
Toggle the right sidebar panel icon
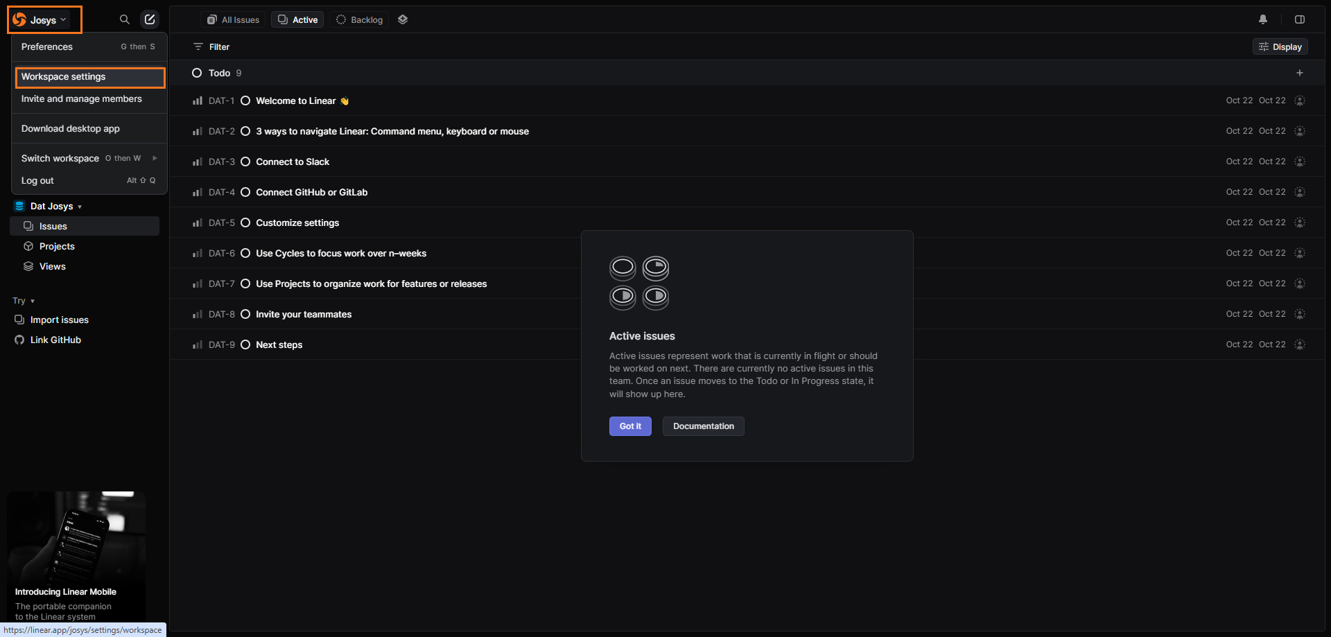point(1300,19)
